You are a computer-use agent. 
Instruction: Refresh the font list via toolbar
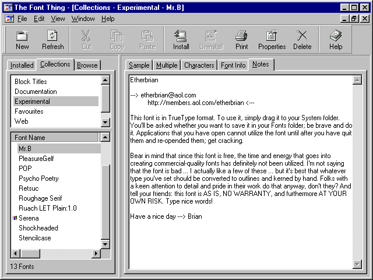click(x=53, y=40)
